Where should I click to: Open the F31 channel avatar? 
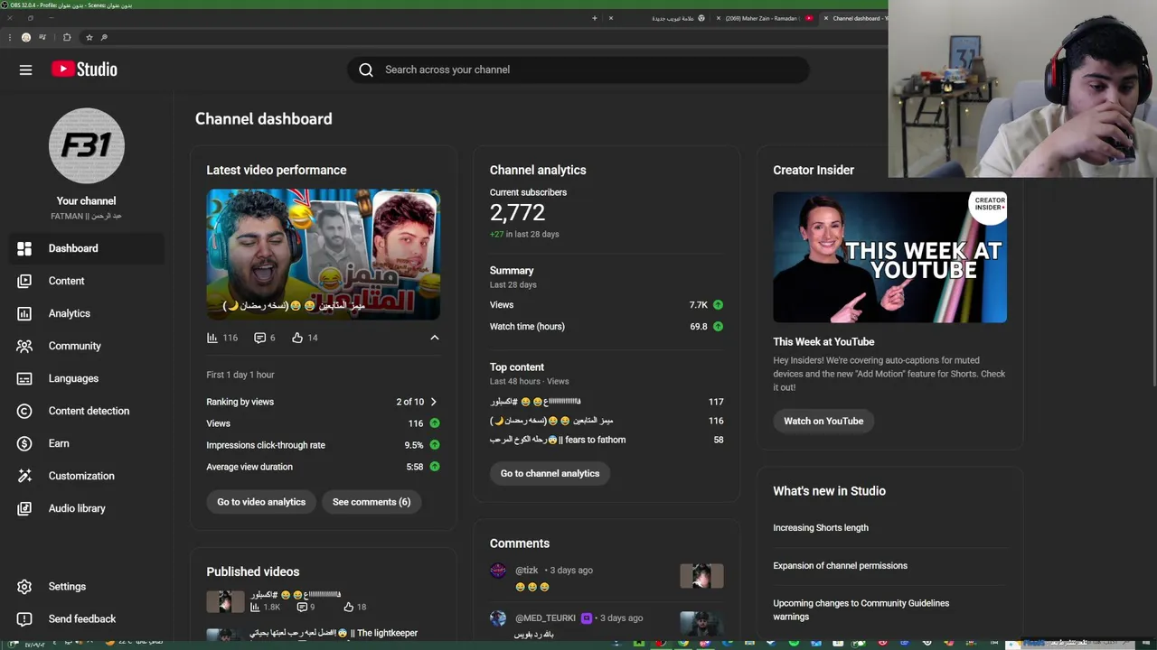pos(86,145)
